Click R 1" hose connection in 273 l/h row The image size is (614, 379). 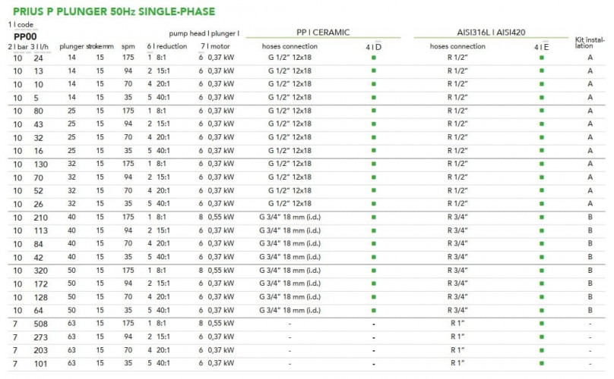tap(457, 337)
